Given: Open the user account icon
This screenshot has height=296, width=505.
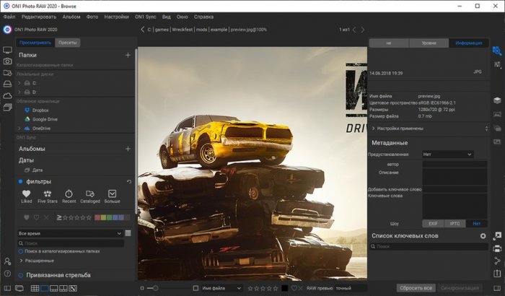Looking at the screenshot, I should pyautogui.click(x=7, y=261).
